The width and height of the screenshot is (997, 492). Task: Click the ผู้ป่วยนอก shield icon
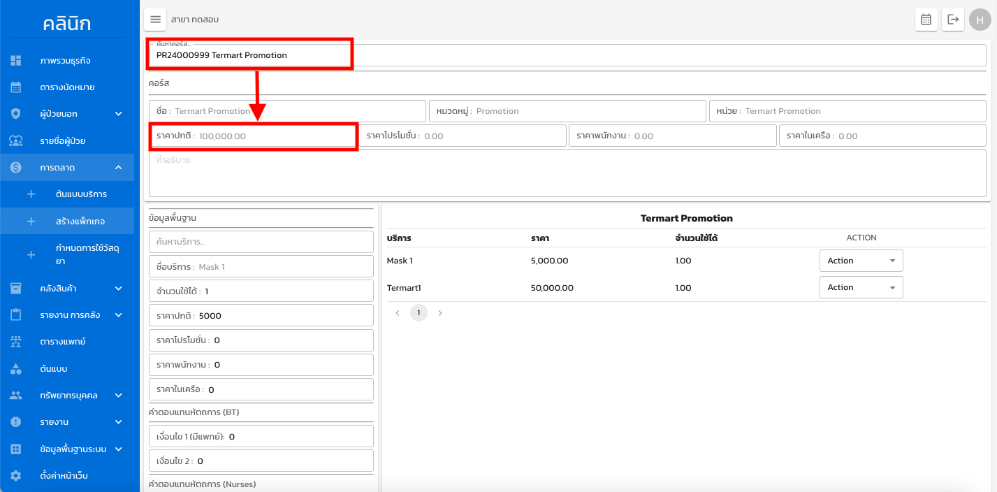click(x=16, y=114)
